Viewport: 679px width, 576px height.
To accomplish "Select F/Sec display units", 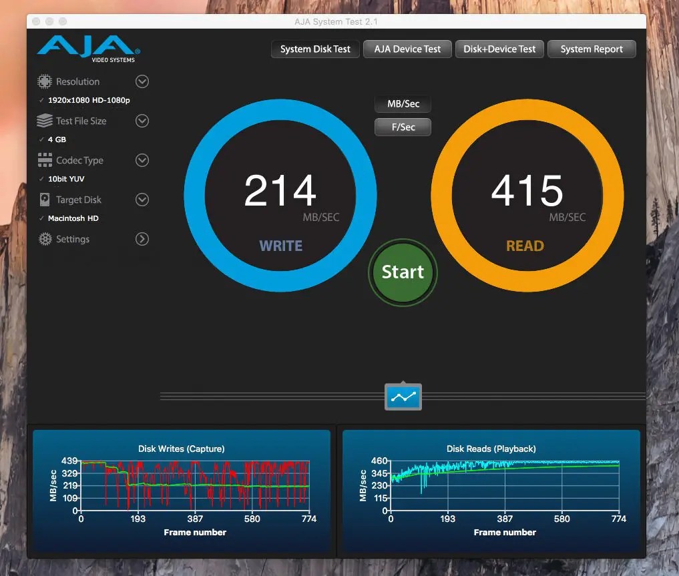I will point(403,127).
